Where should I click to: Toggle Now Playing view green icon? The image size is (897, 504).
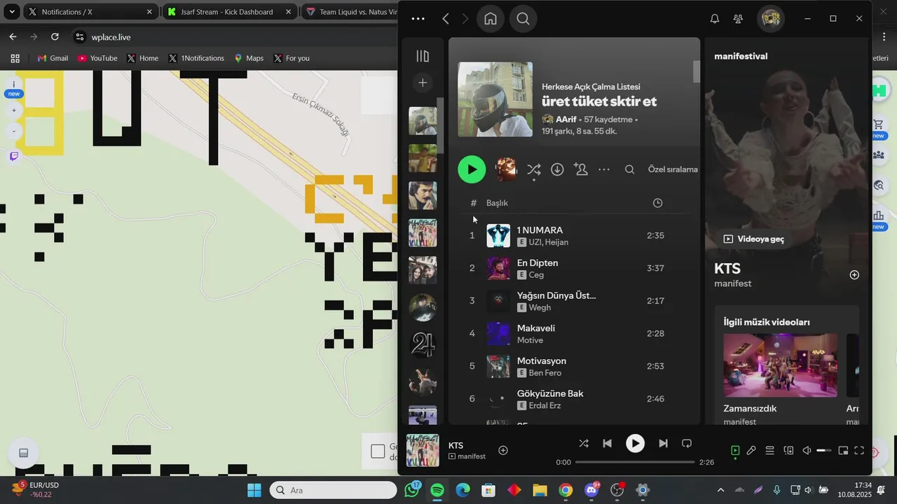(735, 451)
